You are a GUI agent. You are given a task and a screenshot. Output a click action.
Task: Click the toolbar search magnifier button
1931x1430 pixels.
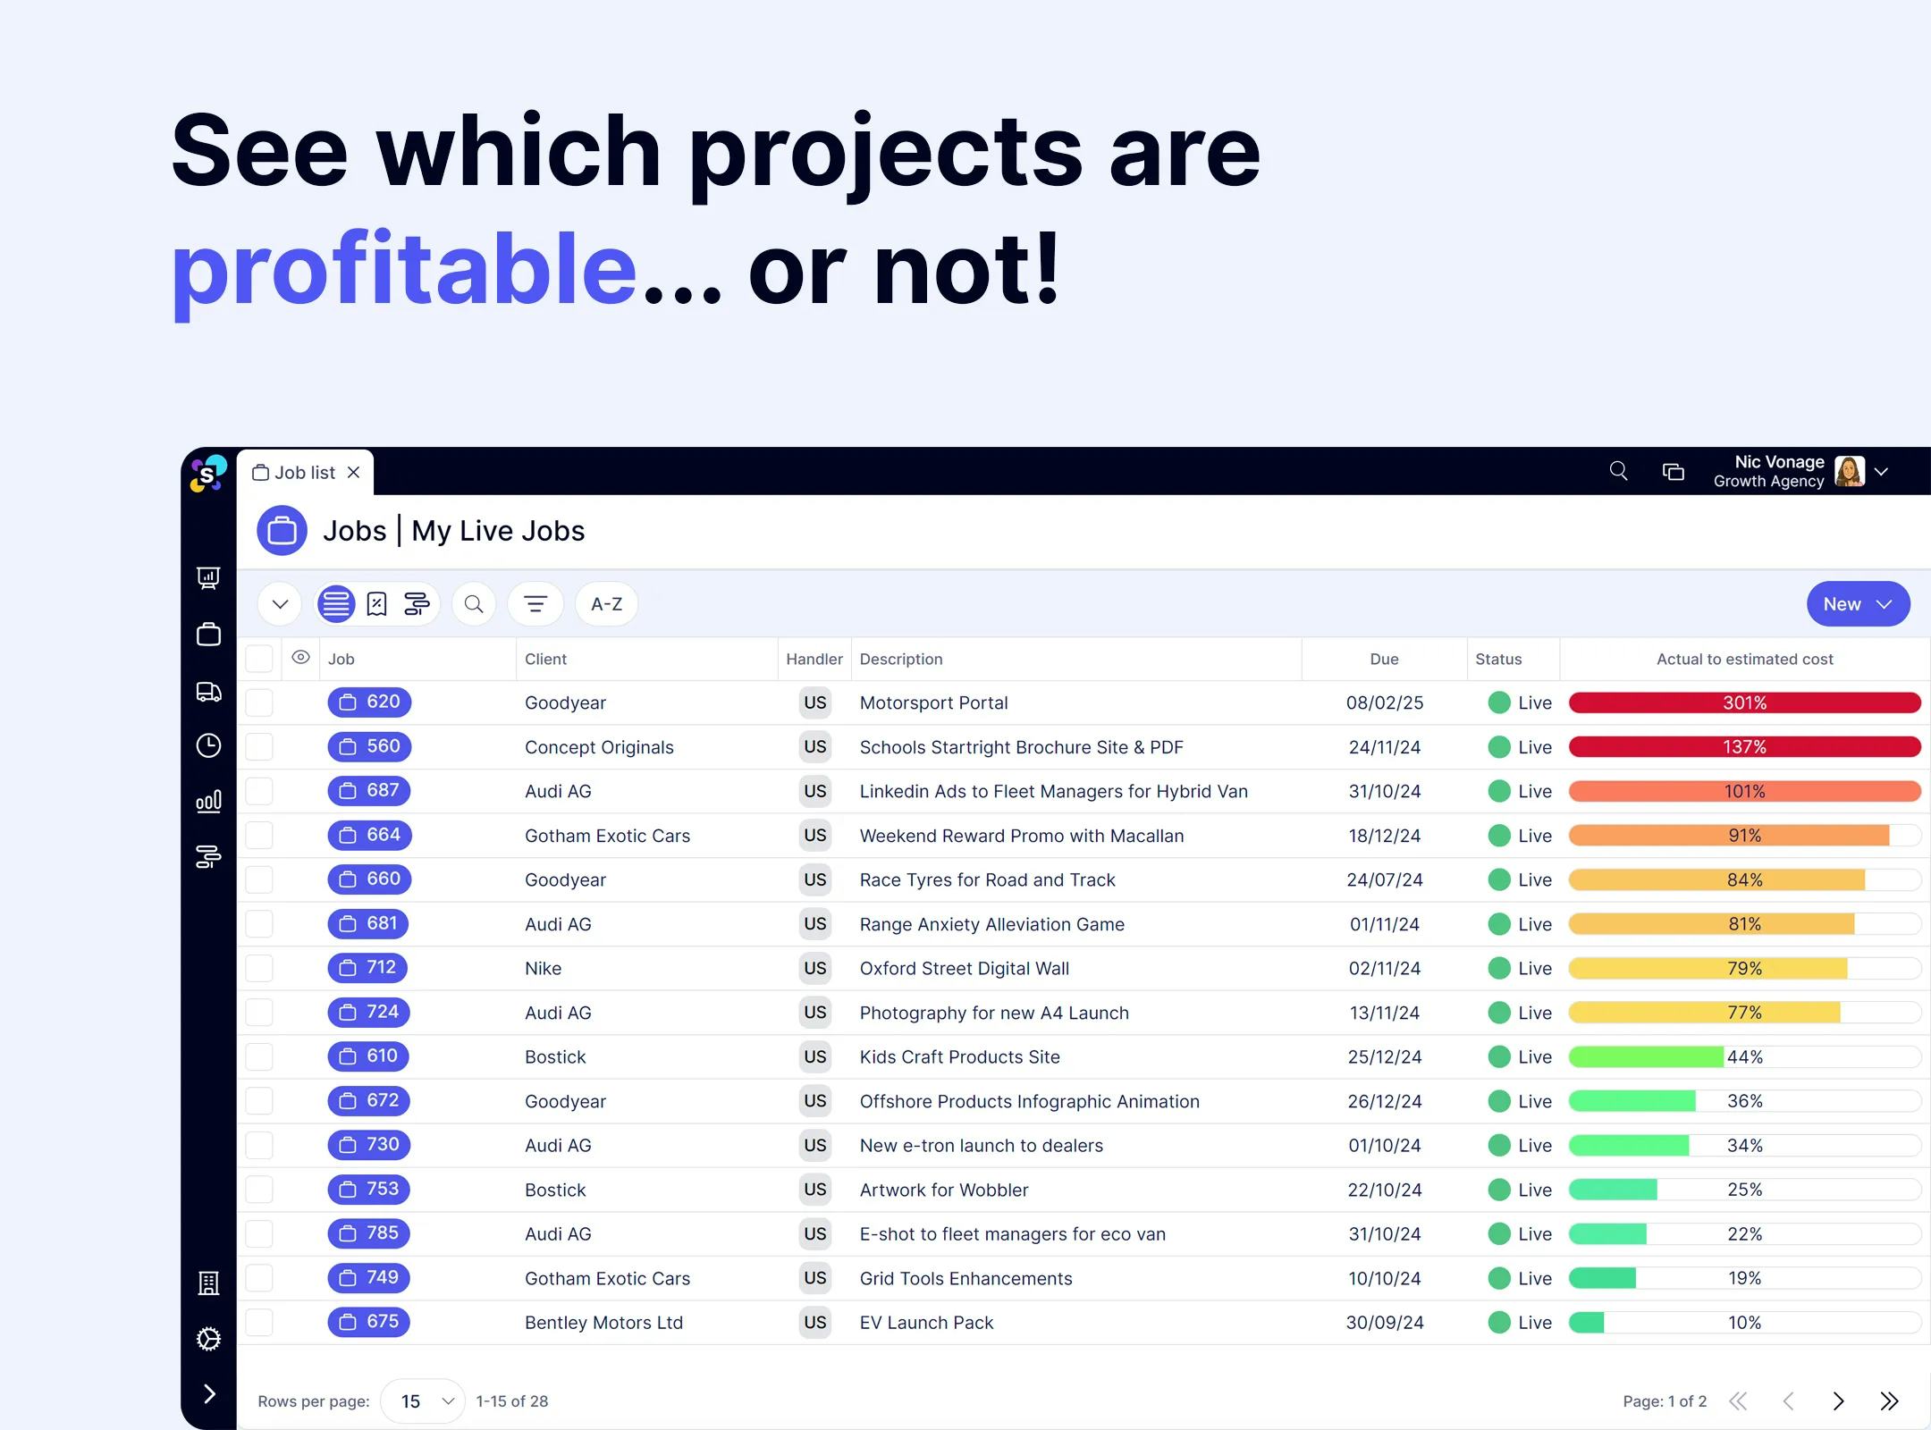tap(474, 604)
